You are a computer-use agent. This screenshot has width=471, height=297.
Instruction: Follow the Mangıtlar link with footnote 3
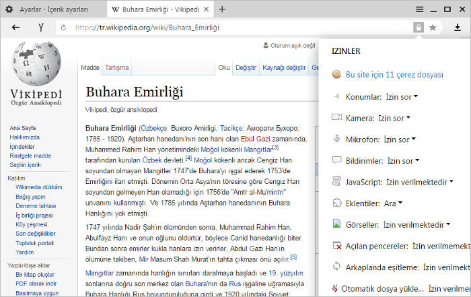point(258,150)
